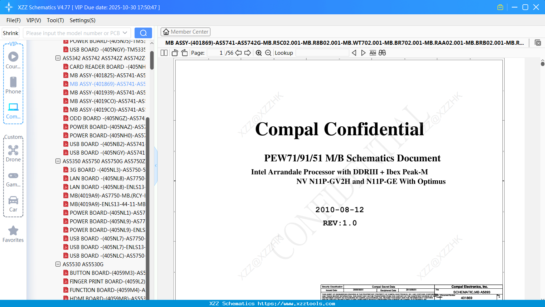Rotate the page counterclockwise
This screenshot has height=307, width=545.
(x=175, y=53)
